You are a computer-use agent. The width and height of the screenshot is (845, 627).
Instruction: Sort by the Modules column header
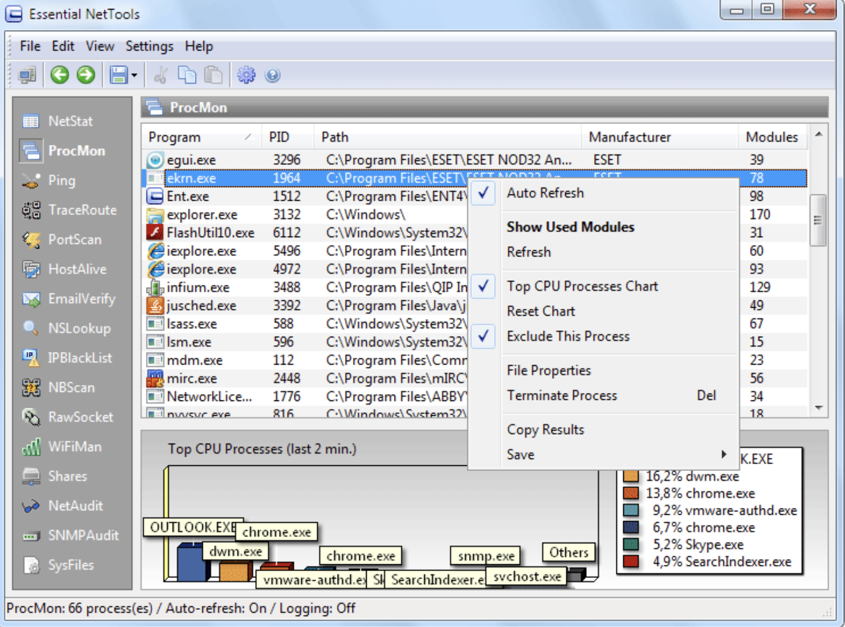(772, 138)
